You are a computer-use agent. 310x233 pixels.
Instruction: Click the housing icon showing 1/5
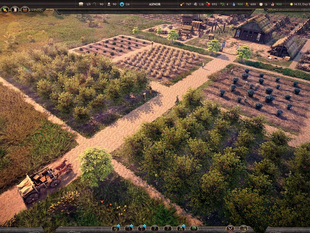[81, 4]
